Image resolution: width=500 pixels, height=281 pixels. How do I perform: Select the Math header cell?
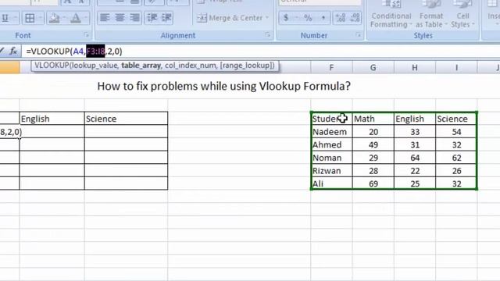[x=373, y=119]
